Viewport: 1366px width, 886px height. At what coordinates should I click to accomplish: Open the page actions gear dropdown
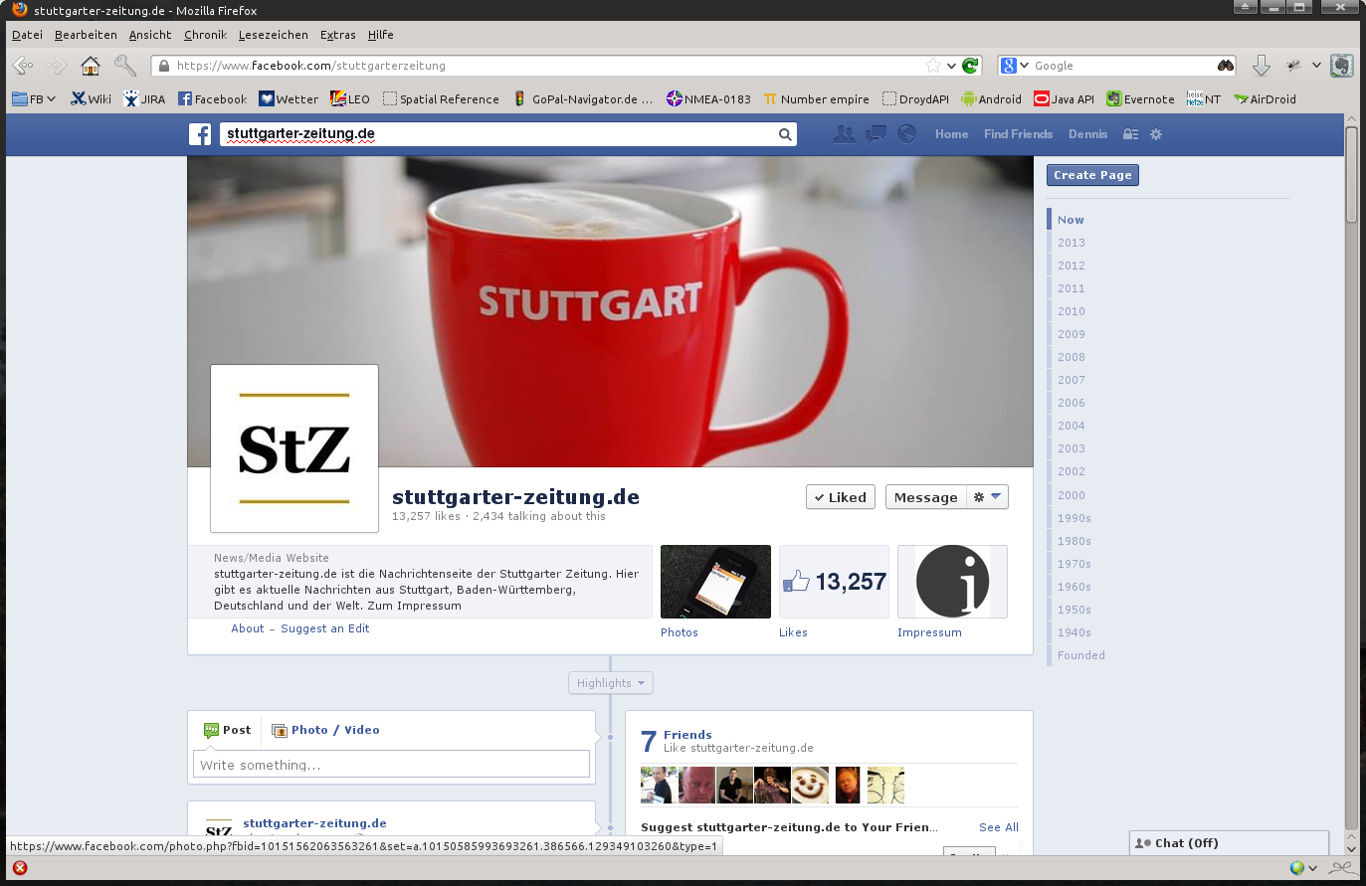coord(988,497)
